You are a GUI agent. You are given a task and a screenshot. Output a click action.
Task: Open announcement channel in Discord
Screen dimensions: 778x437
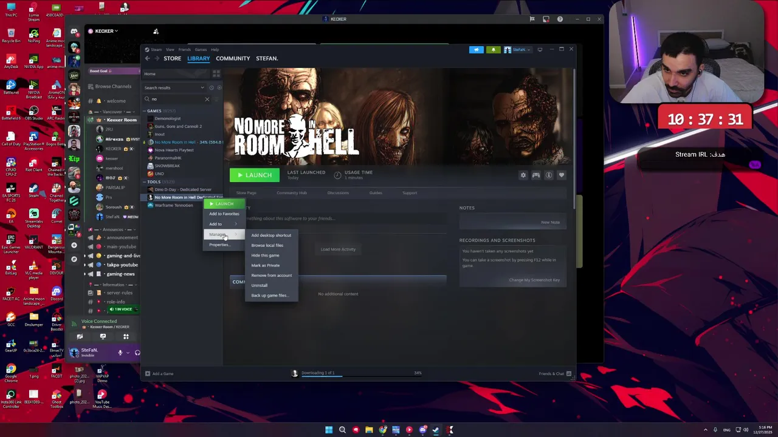pos(122,238)
